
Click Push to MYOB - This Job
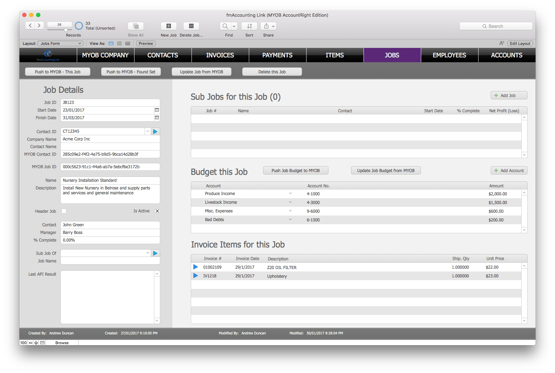click(x=58, y=72)
